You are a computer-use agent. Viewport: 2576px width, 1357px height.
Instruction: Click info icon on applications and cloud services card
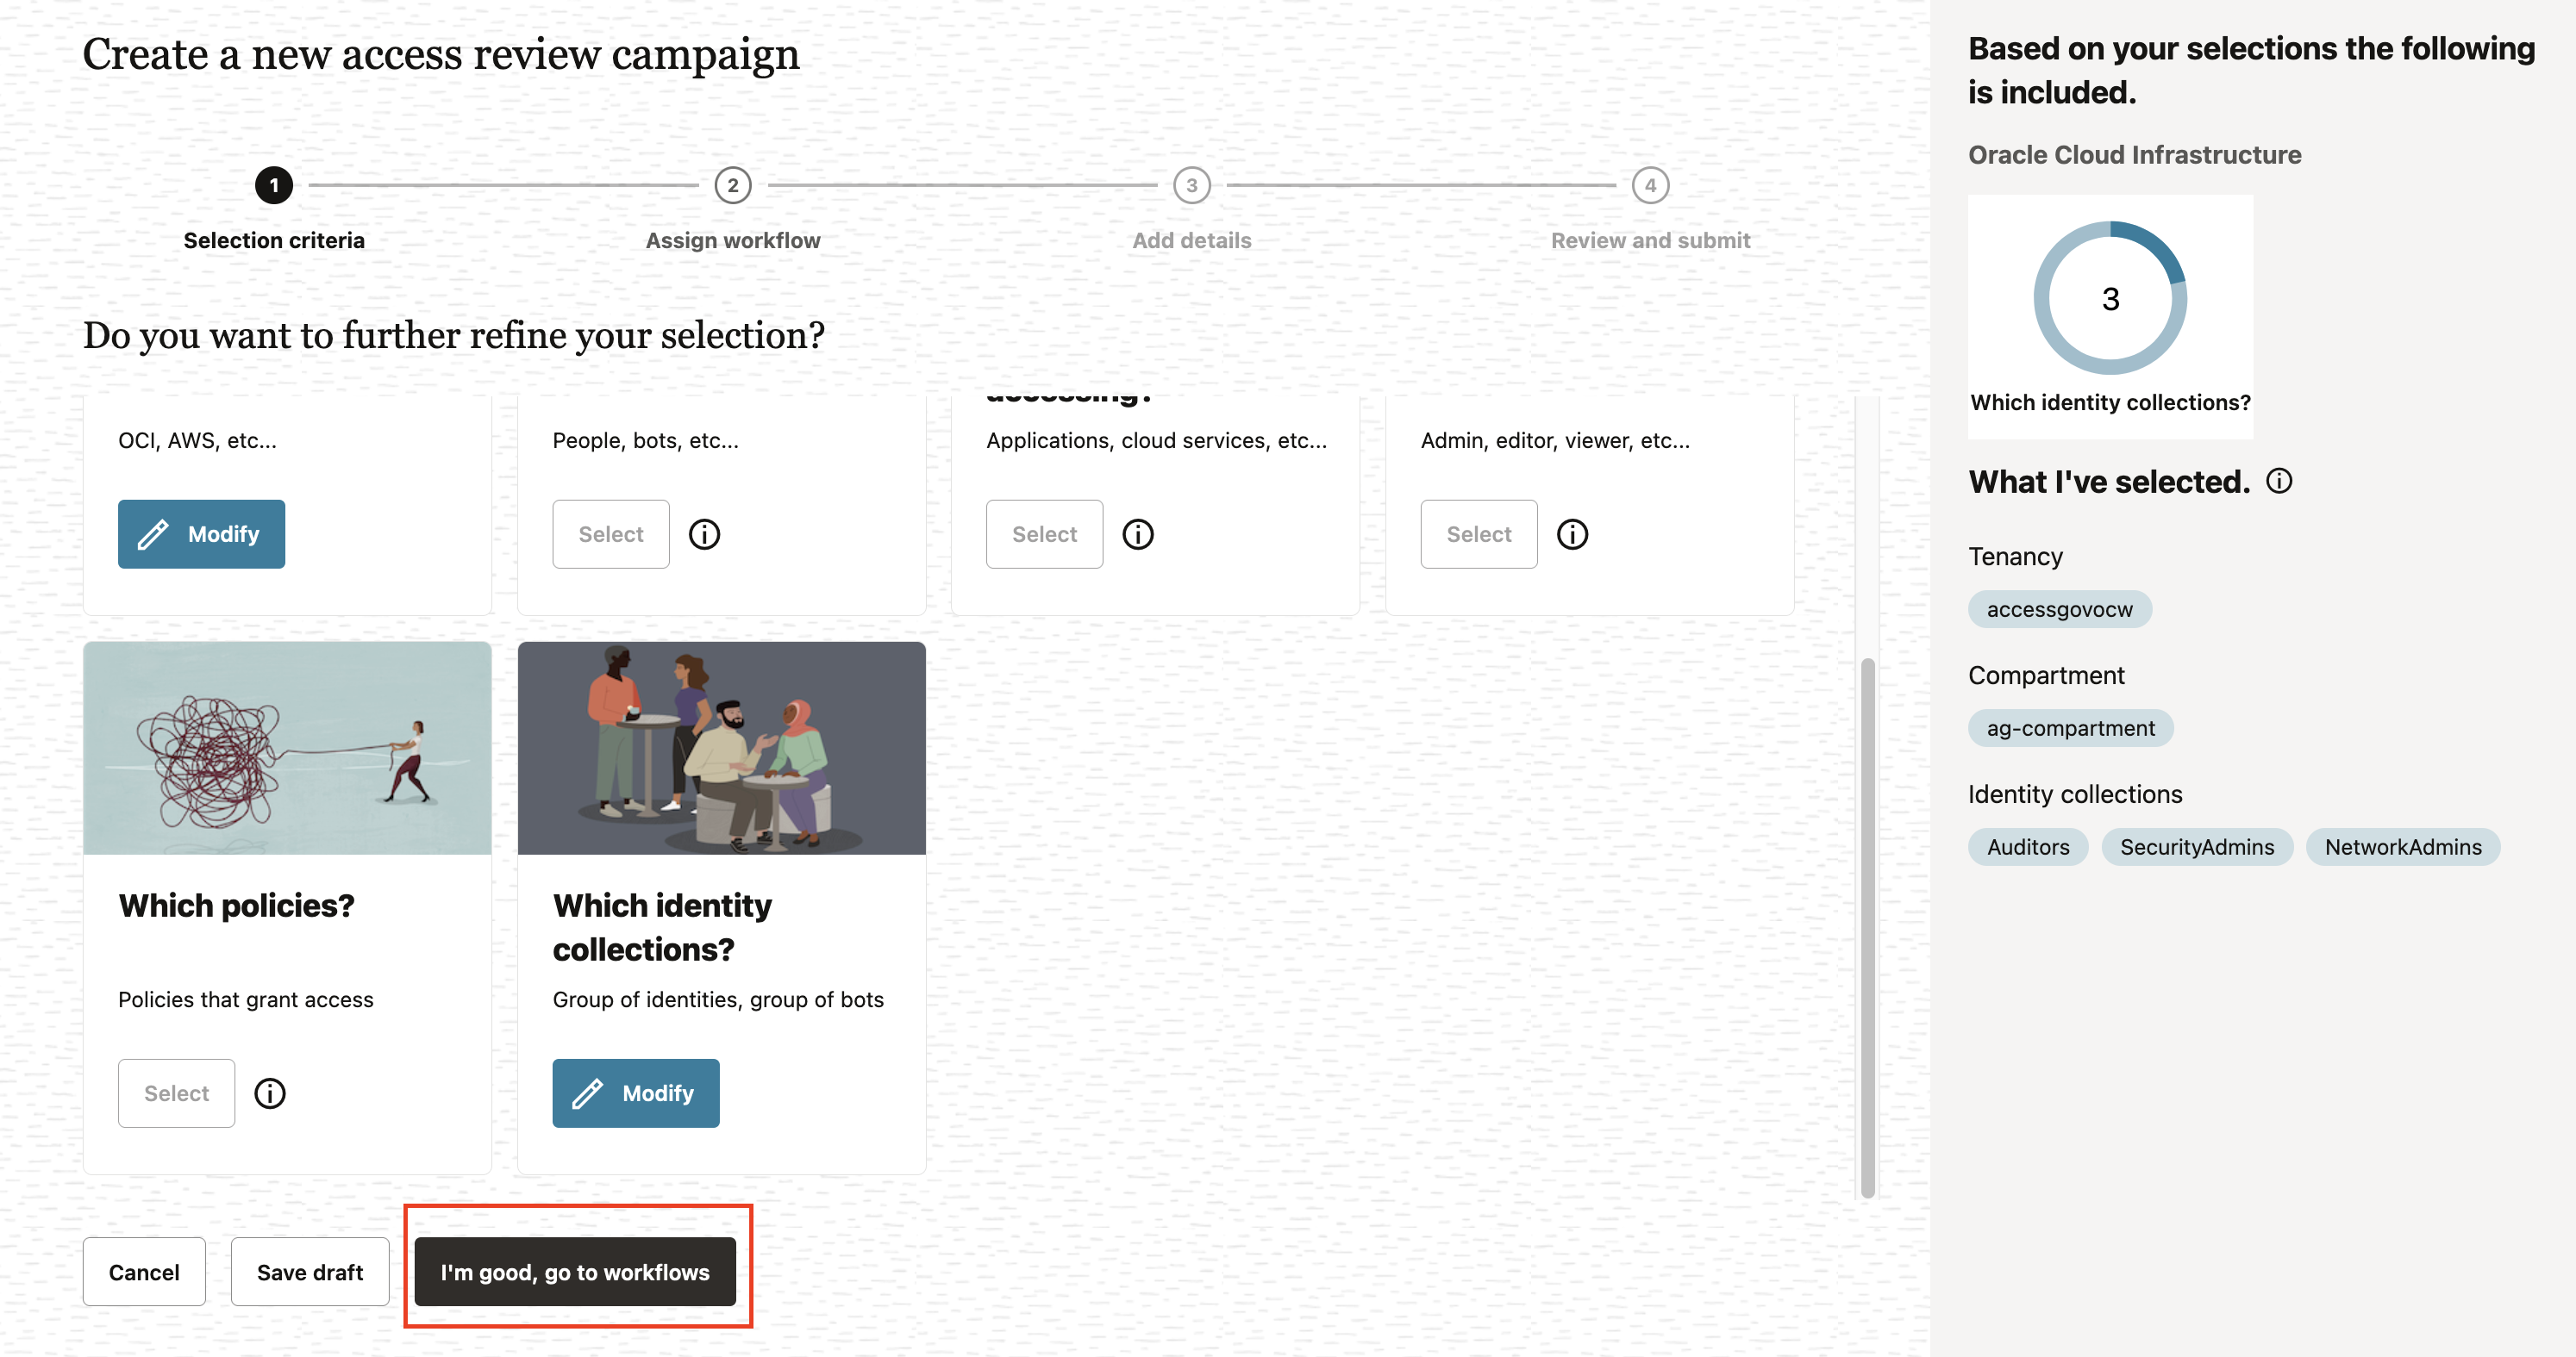click(1138, 533)
